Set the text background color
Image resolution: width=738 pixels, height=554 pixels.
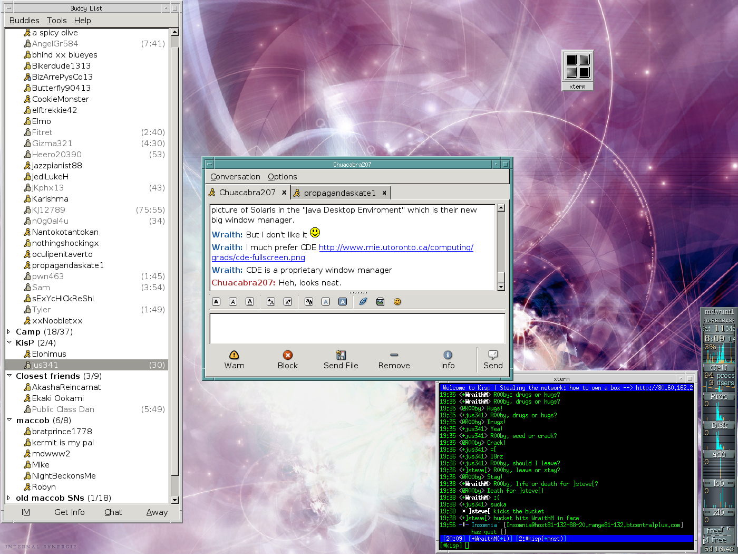pos(343,302)
